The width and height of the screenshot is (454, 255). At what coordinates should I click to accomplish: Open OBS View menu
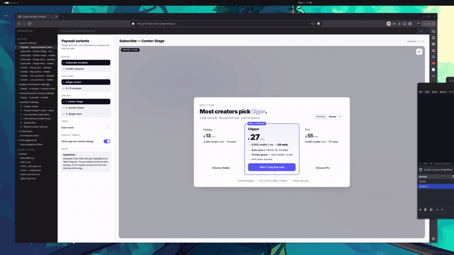[435, 92]
